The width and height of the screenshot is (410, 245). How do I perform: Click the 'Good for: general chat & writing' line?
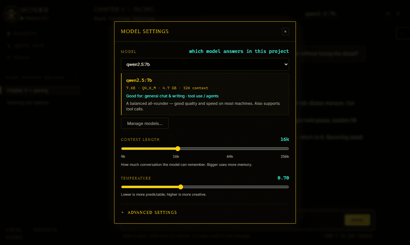pyautogui.click(x=172, y=96)
